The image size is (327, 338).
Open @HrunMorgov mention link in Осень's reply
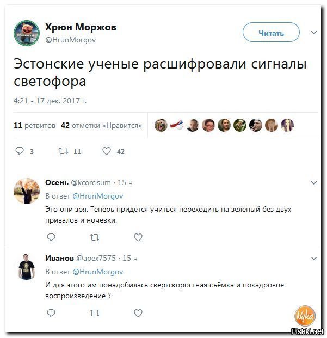tap(98, 196)
